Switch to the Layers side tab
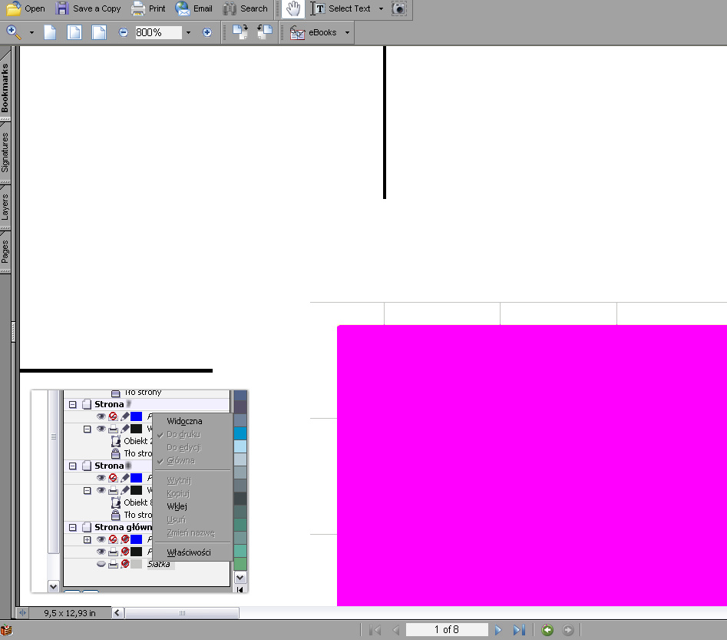This screenshot has height=640, width=727. pyautogui.click(x=5, y=207)
